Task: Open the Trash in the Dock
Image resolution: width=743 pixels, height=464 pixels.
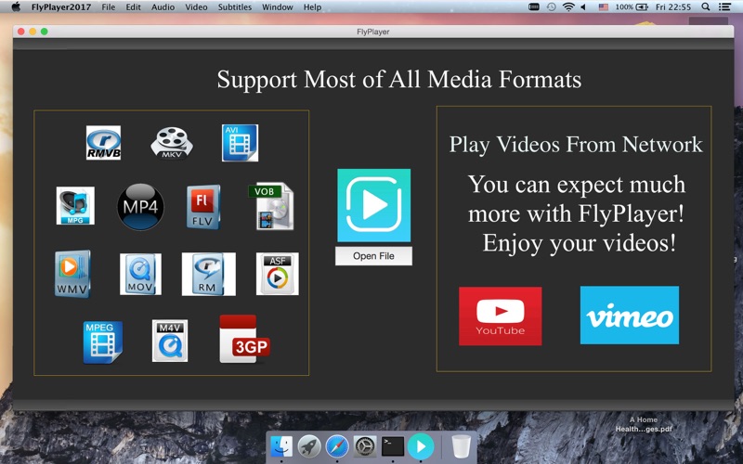Action: point(461,446)
